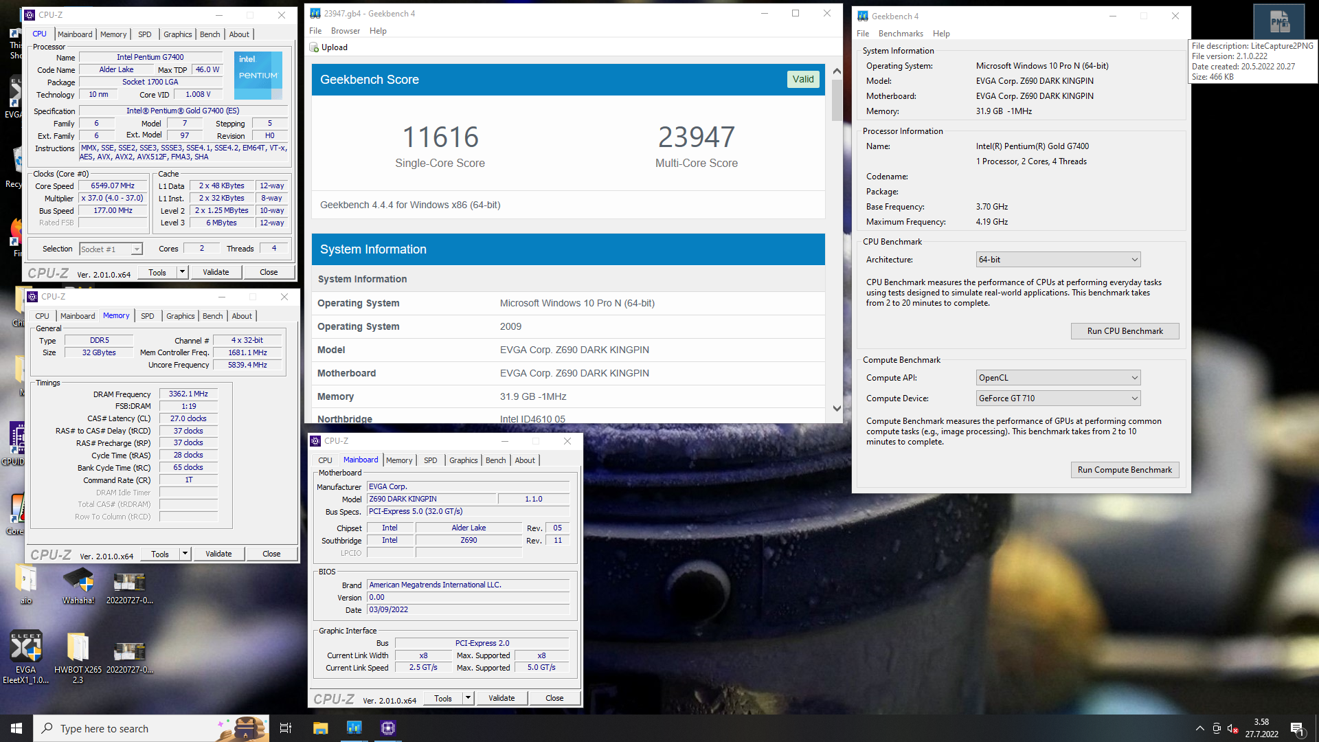Open File Explorer from the taskbar
Screen dimensions: 1319x742
[320, 728]
